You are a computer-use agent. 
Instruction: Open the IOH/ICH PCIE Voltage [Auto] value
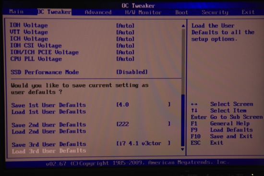pyautogui.click(x=125, y=52)
